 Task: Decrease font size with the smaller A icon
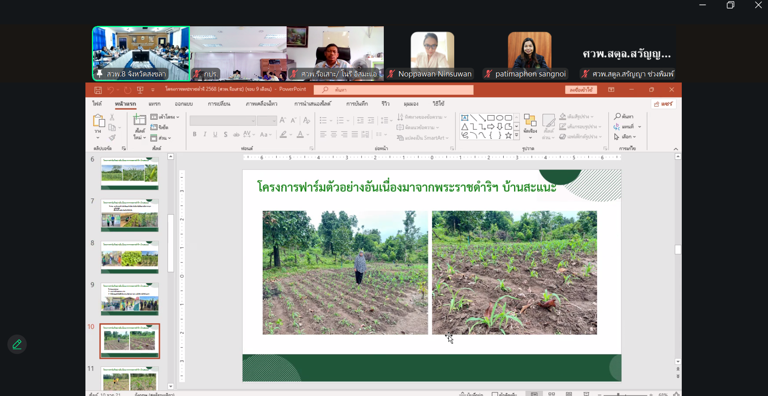(x=294, y=120)
